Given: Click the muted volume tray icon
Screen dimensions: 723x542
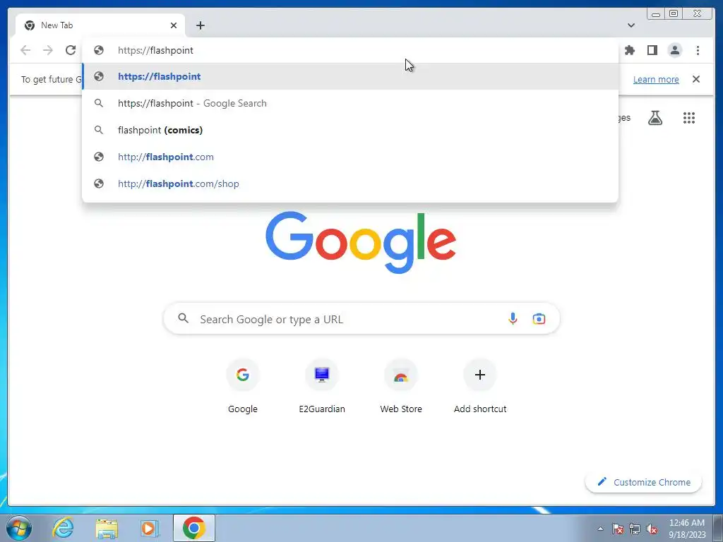Looking at the screenshot, I should [x=652, y=529].
